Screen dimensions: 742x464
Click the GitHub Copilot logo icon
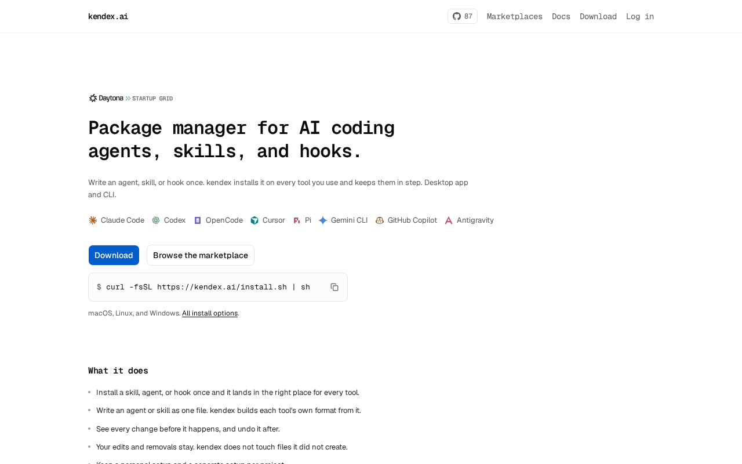(380, 220)
